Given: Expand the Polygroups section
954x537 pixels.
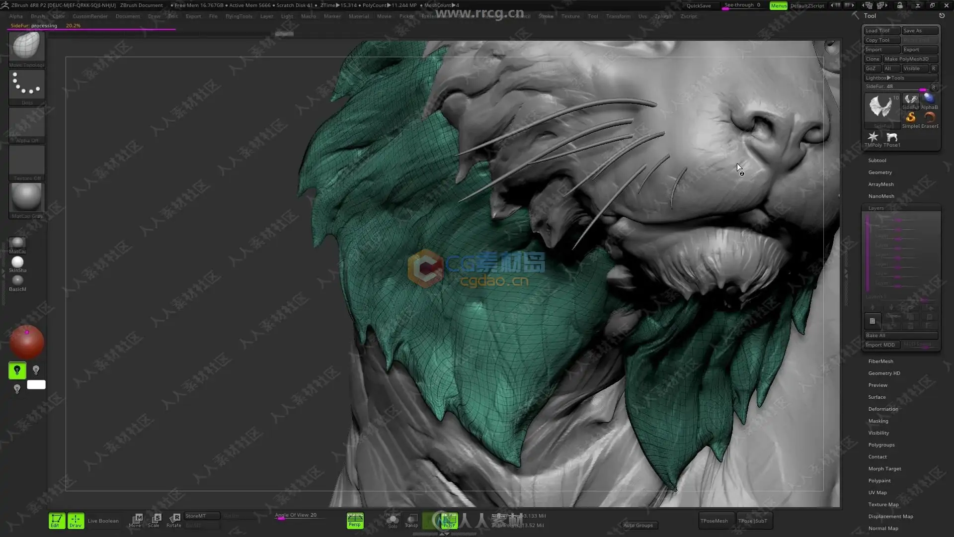Looking at the screenshot, I should click(x=881, y=445).
